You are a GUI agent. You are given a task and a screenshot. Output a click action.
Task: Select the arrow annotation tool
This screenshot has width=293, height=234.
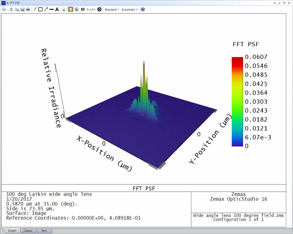point(46,9)
